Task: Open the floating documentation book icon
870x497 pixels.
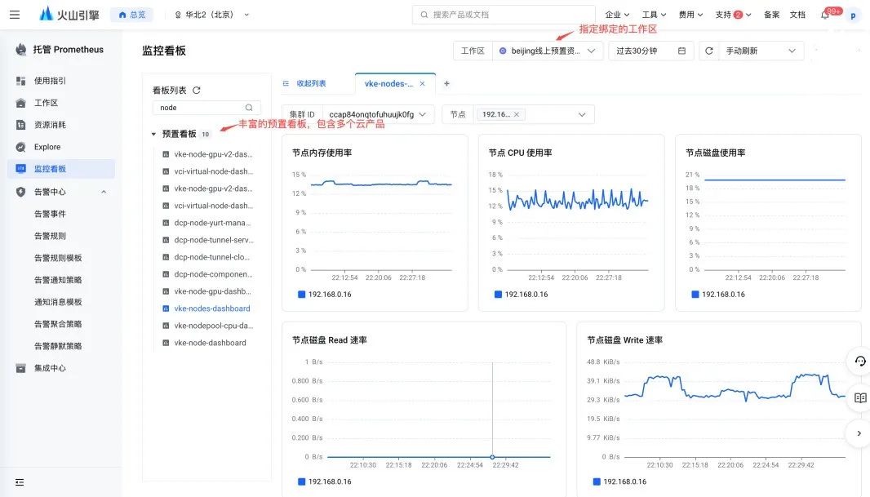Action: (860, 397)
